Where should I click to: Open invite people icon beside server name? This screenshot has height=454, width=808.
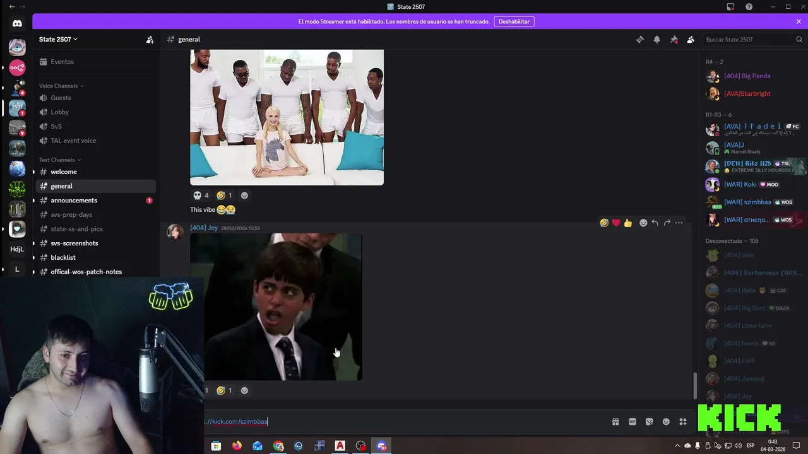click(150, 39)
